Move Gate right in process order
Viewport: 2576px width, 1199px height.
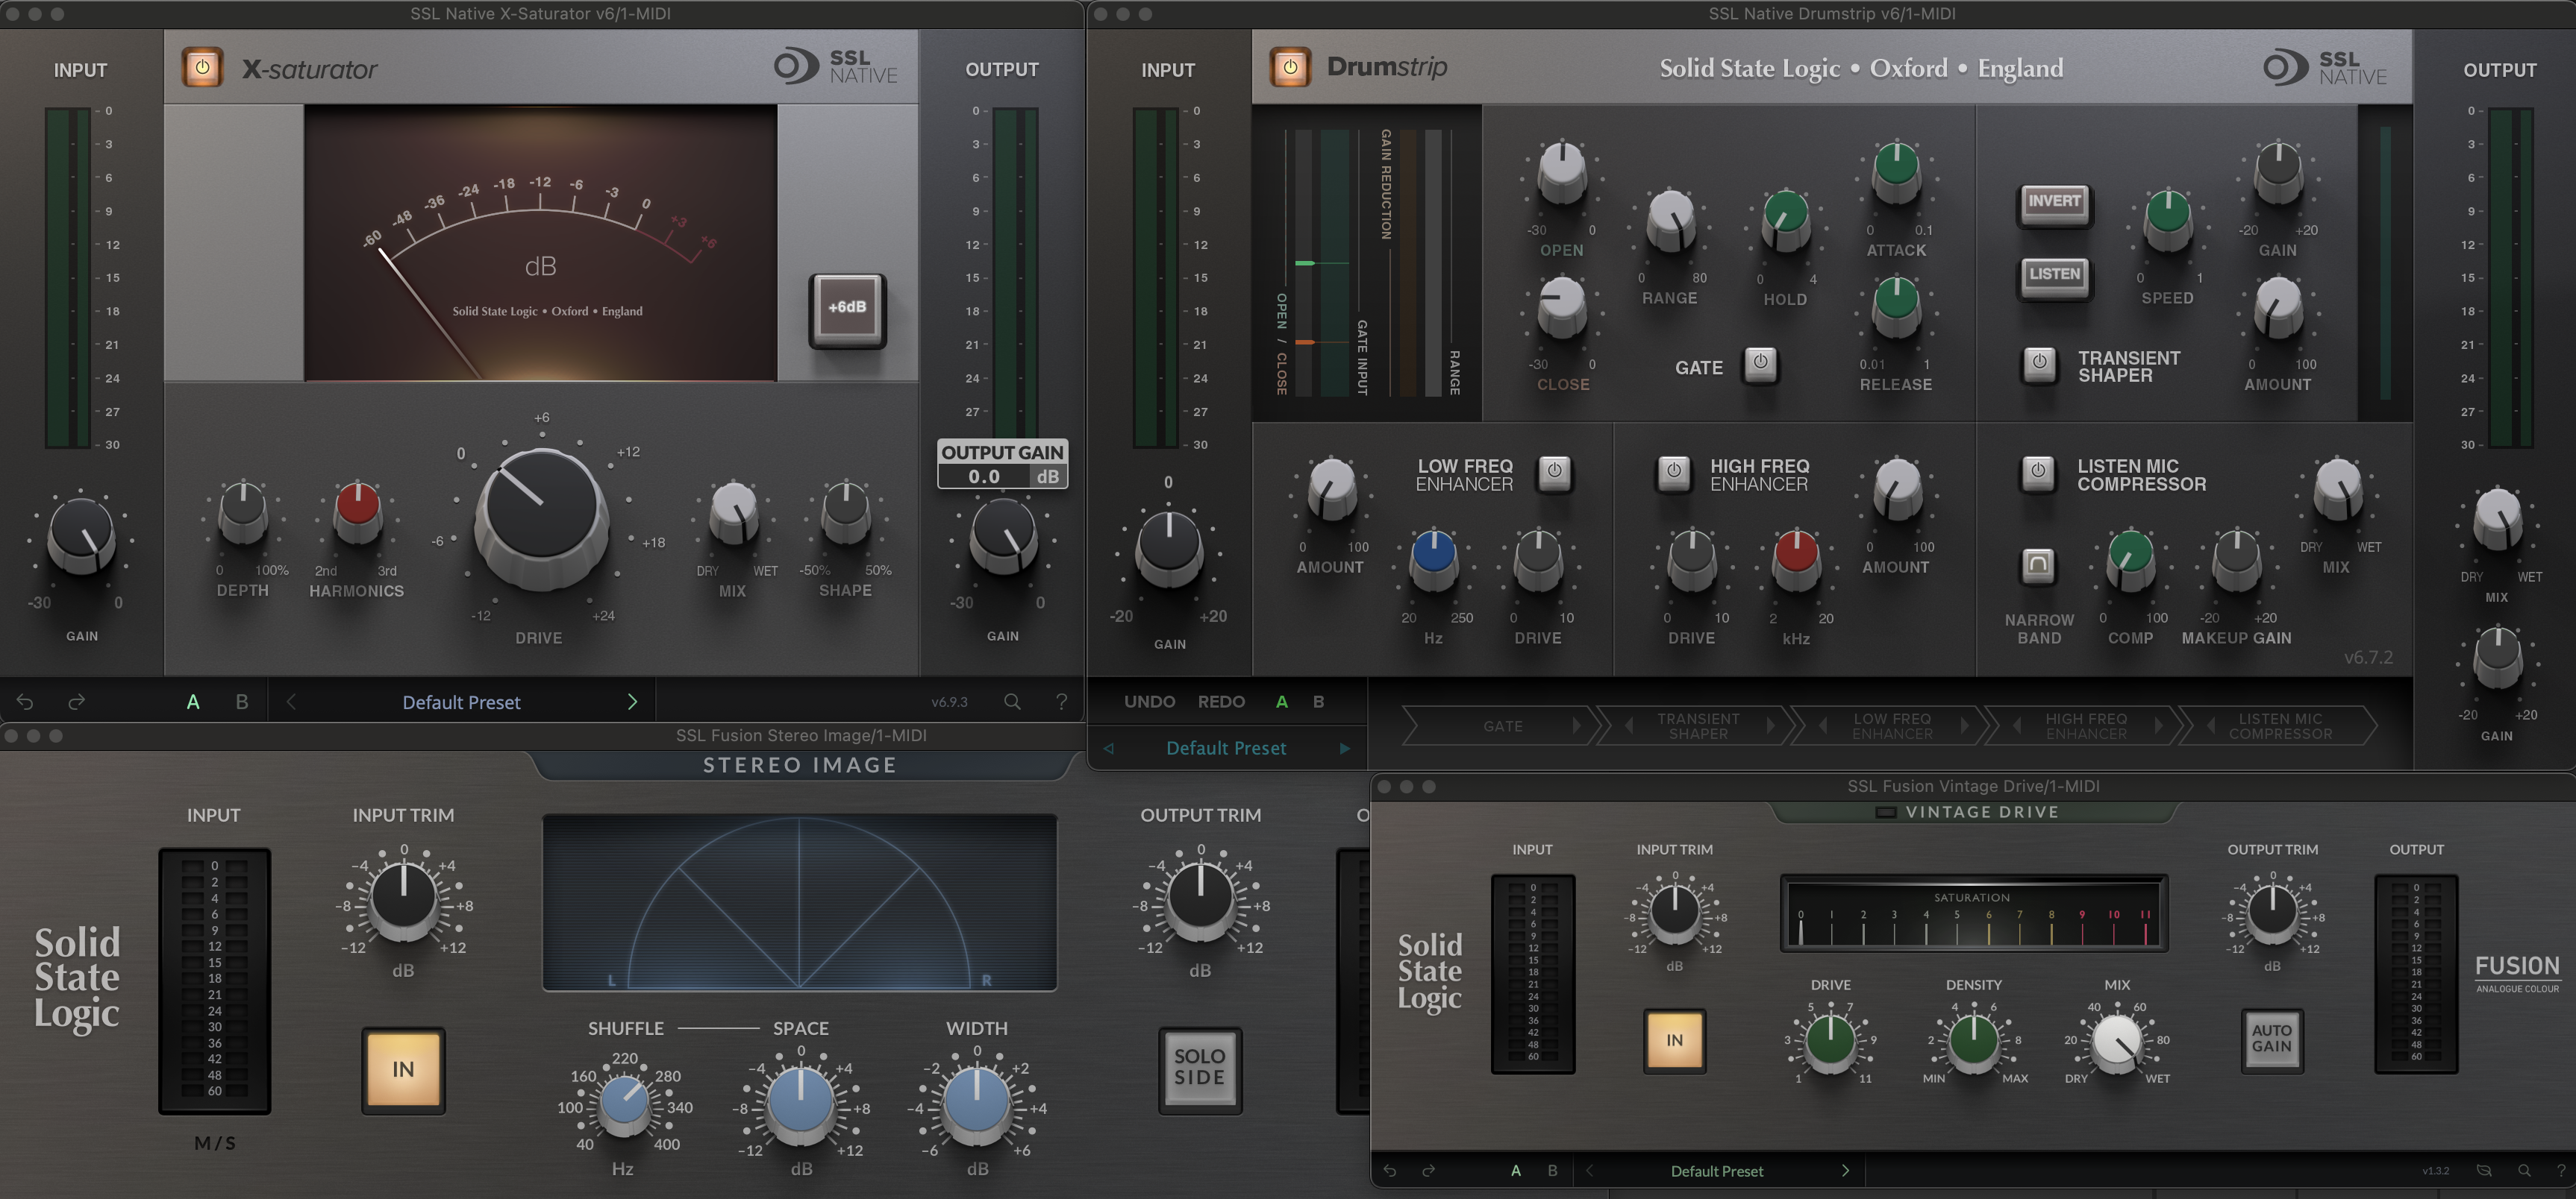(1576, 726)
